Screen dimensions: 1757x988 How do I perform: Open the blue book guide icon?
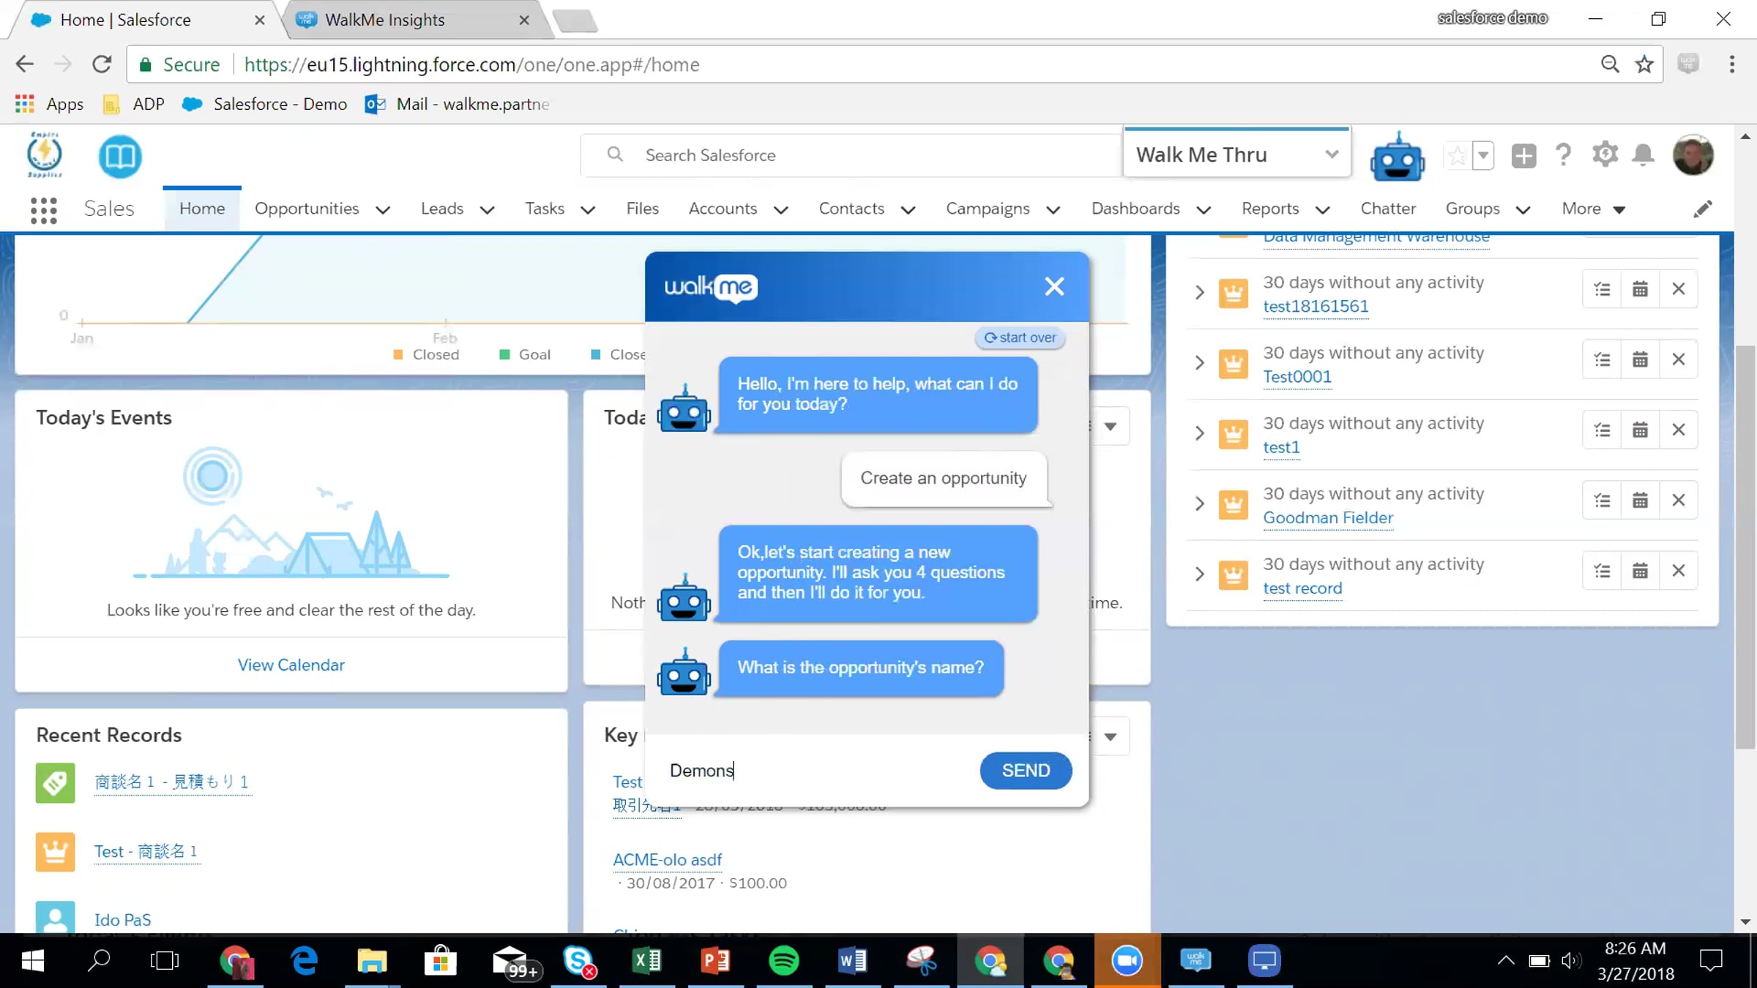[x=119, y=156]
